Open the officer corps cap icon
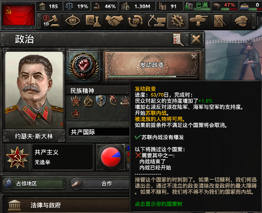The height and width of the screenshot is (213, 262). tap(241, 21)
